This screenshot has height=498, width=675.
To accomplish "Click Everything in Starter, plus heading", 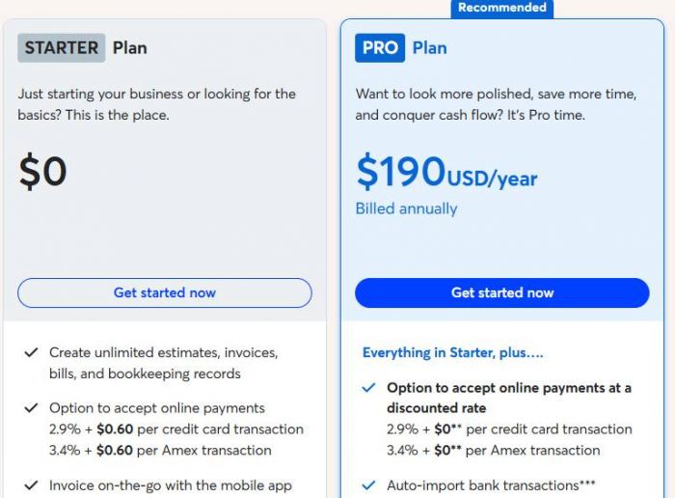I will [x=453, y=353].
